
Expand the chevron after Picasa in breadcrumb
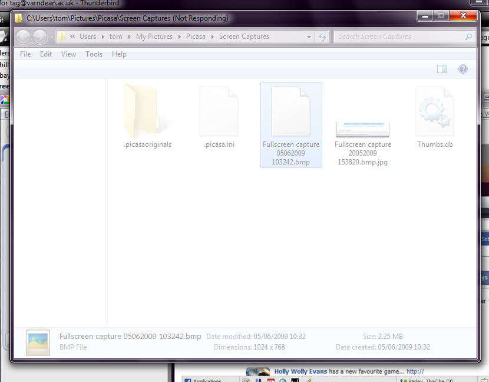coord(213,37)
